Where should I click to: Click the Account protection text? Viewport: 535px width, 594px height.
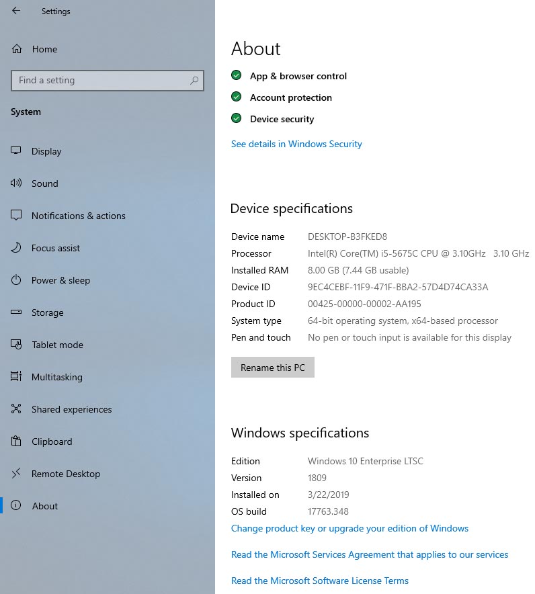(x=291, y=97)
